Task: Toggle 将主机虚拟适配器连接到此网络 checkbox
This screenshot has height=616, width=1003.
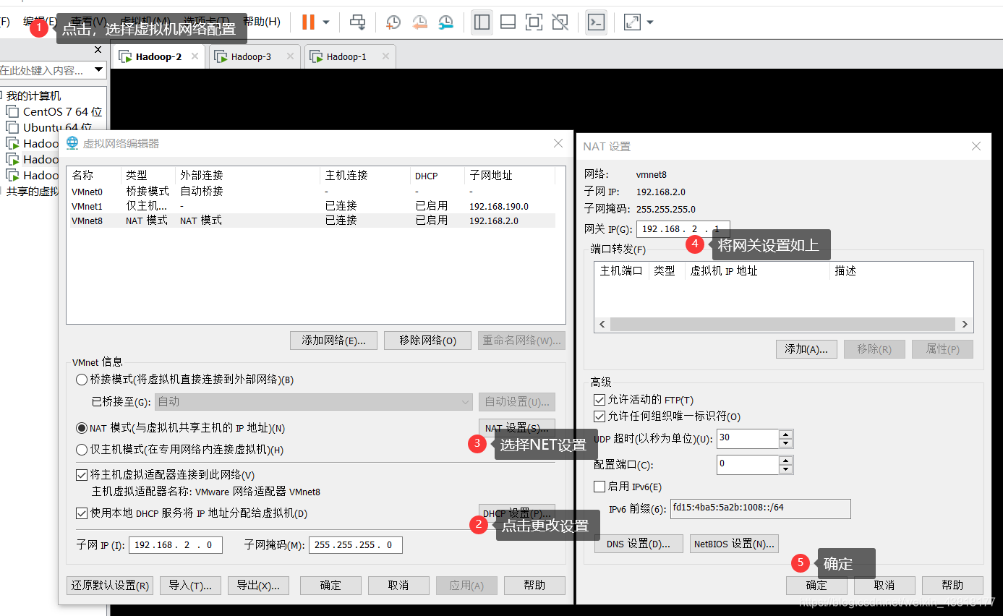Action: coord(82,475)
